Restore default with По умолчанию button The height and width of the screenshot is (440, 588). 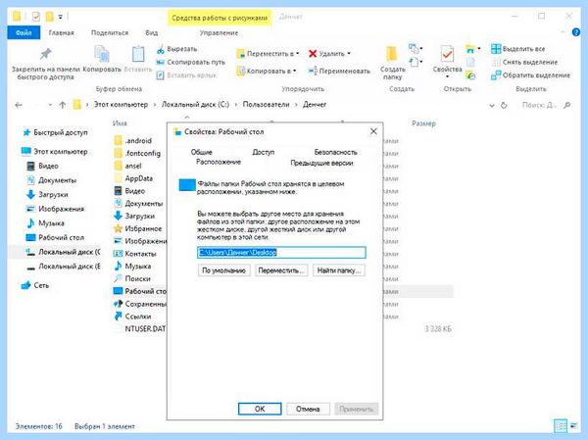(x=223, y=270)
